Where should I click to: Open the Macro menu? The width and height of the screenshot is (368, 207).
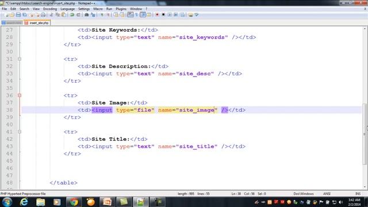pos(98,9)
